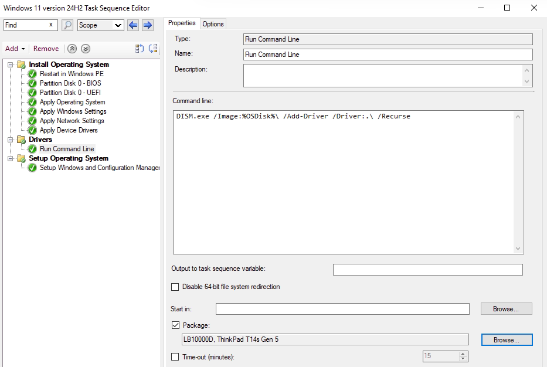Image resolution: width=547 pixels, height=367 pixels.
Task: Select the Drivers group label
Action: [x=40, y=140]
